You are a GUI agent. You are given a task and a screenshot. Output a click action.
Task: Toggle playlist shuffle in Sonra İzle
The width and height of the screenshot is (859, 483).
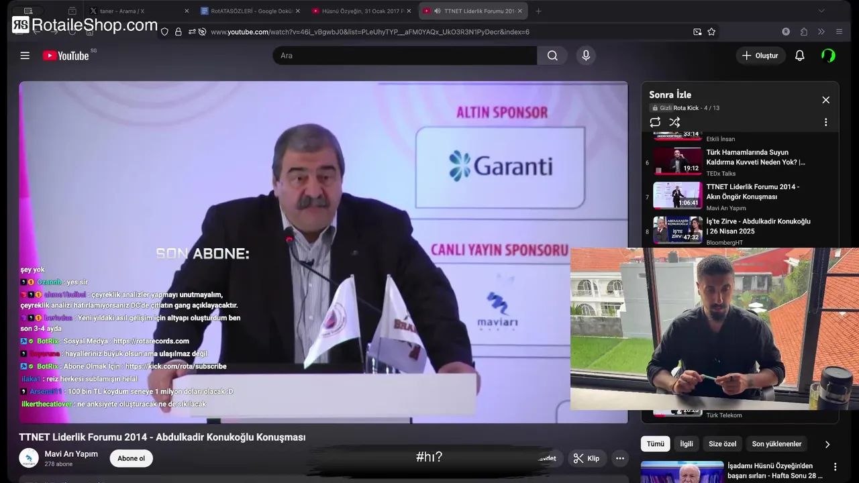674,122
